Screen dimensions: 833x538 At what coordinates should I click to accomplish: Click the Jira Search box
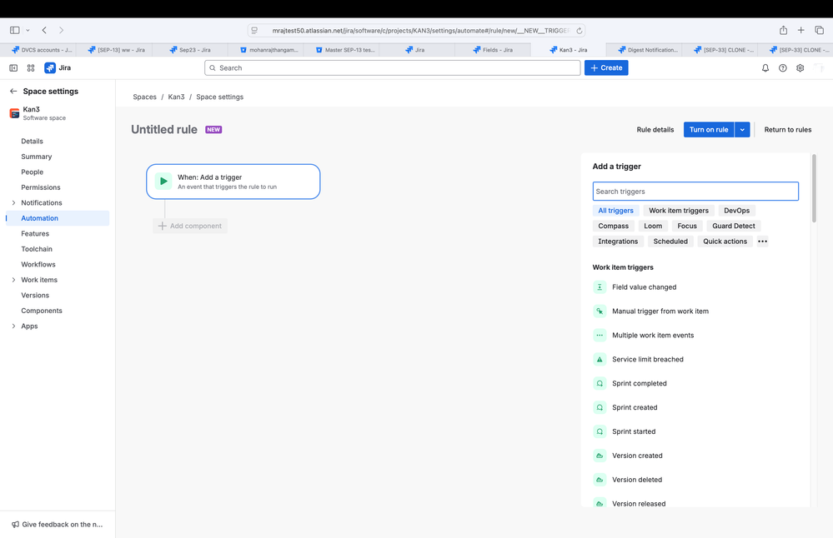click(392, 68)
